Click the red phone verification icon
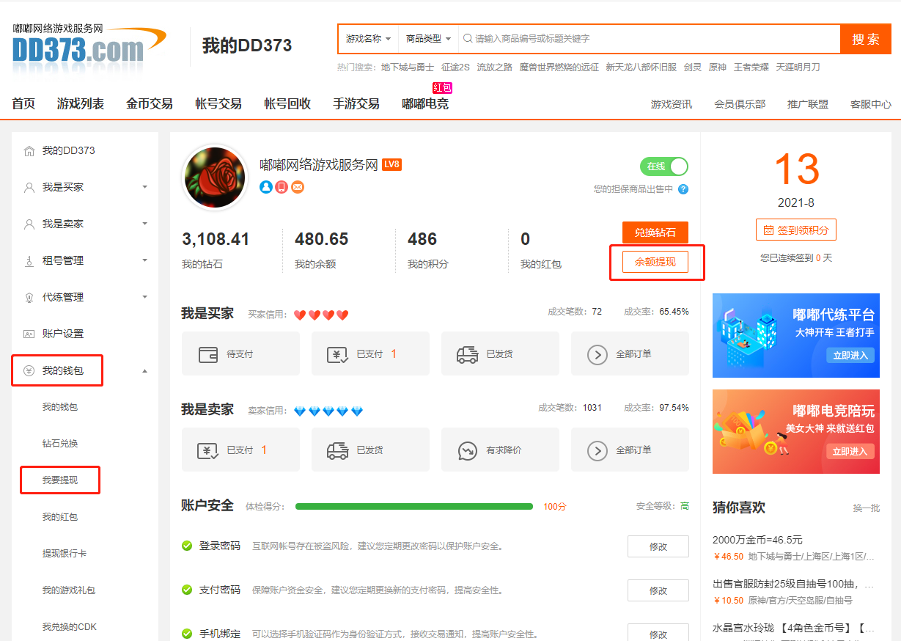Image resolution: width=901 pixels, height=641 pixels. [x=282, y=187]
